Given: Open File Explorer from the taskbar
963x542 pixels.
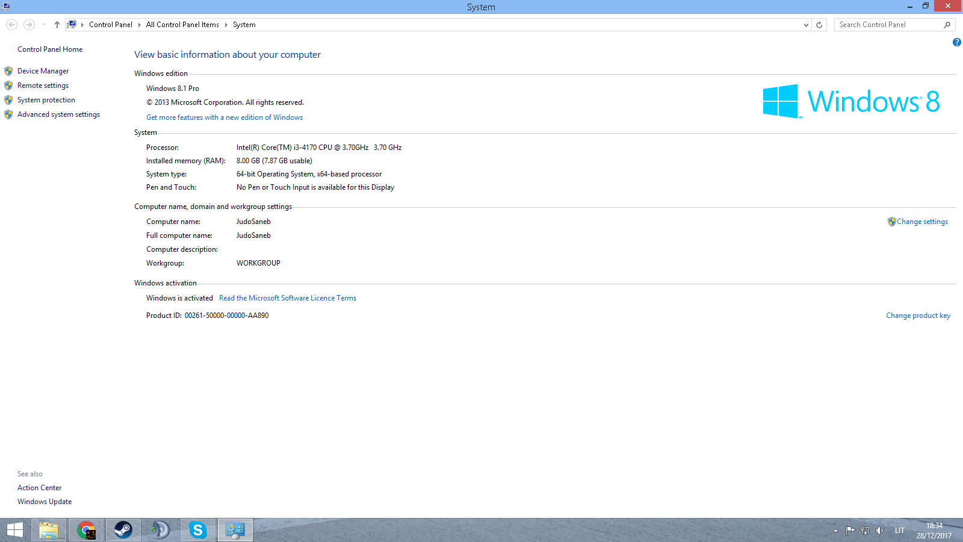Looking at the screenshot, I should [49, 530].
